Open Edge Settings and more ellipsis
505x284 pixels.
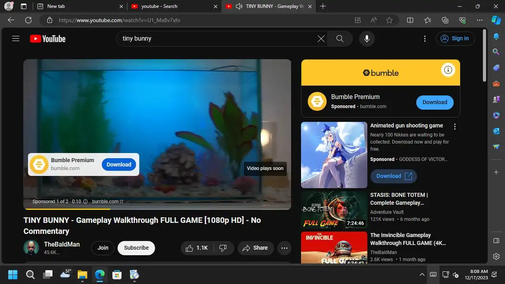point(480,20)
